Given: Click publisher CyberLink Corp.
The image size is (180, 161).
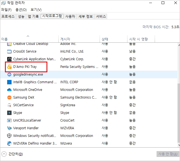Looking at the screenshot, I should tap(72, 59).
